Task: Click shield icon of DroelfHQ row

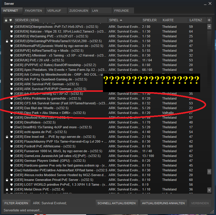Action: (x=12, y=127)
